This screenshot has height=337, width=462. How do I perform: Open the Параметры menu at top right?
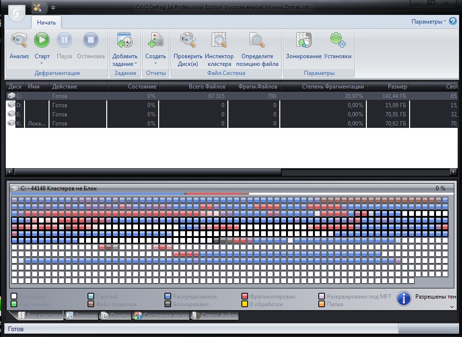coord(429,22)
